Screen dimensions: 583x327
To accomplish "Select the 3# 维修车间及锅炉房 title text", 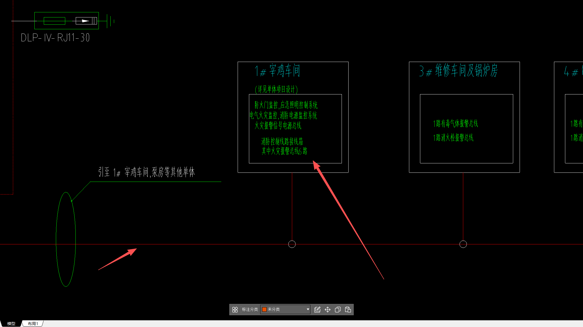I will click(458, 71).
